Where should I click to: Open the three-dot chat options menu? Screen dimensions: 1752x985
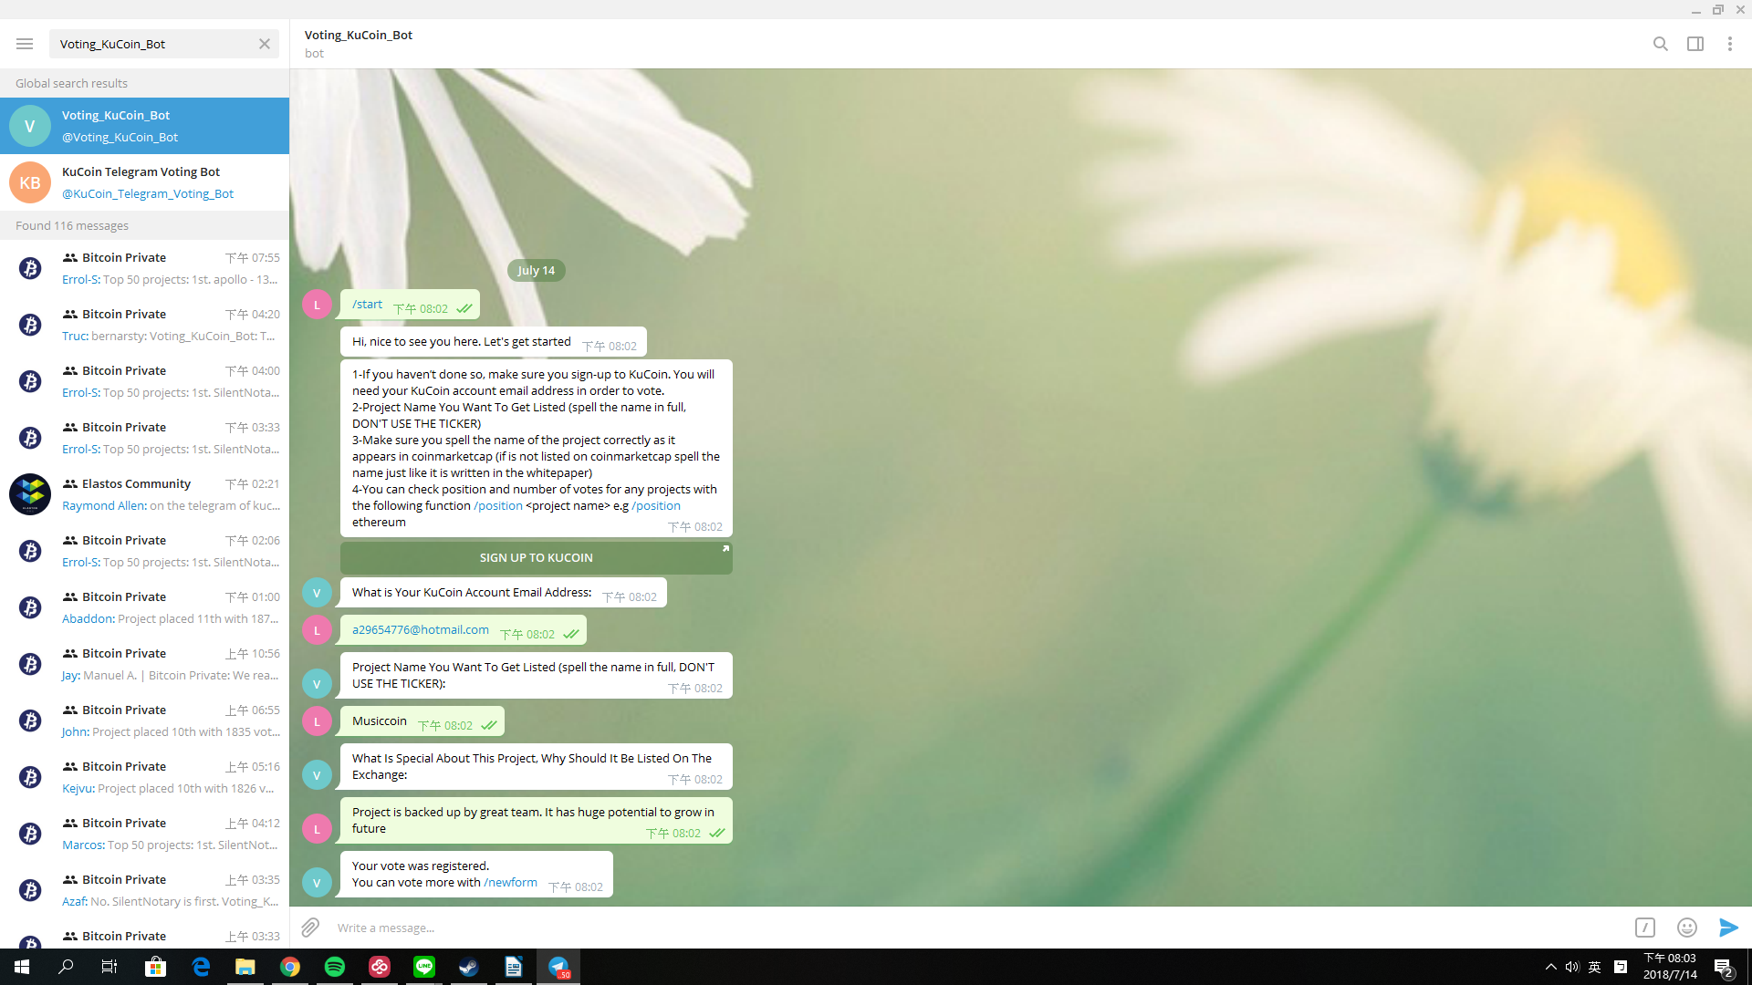1729,44
